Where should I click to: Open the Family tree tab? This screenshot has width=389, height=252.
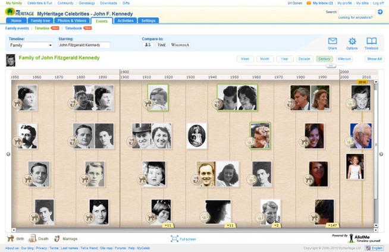40,21
